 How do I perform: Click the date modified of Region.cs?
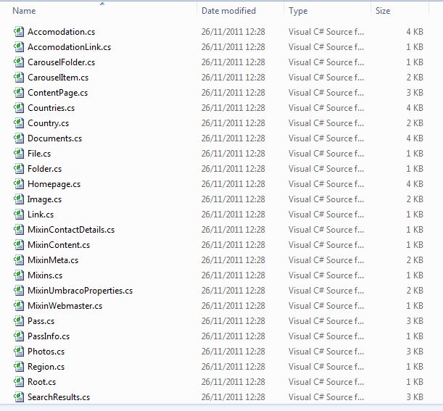[233, 367]
